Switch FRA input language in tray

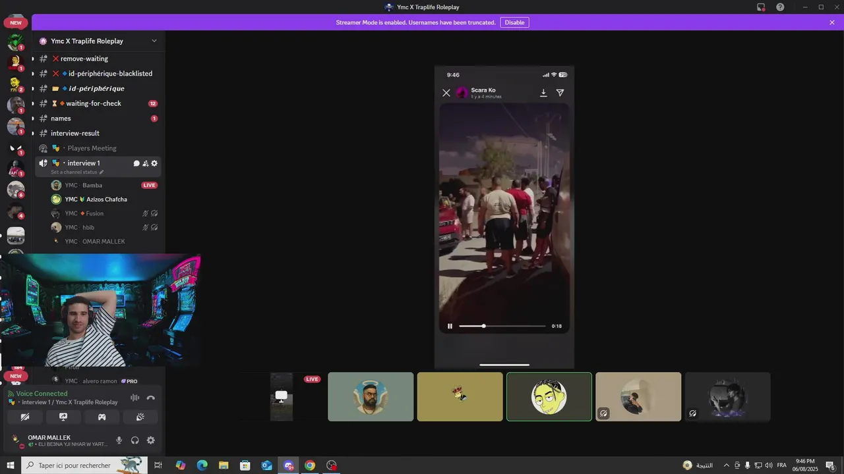tap(781, 465)
